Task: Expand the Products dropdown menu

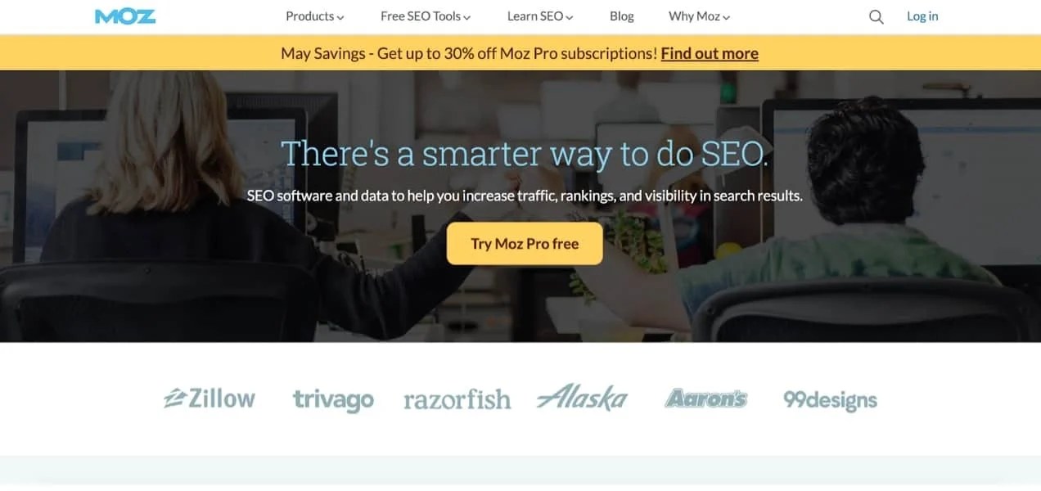Action: coord(314,16)
